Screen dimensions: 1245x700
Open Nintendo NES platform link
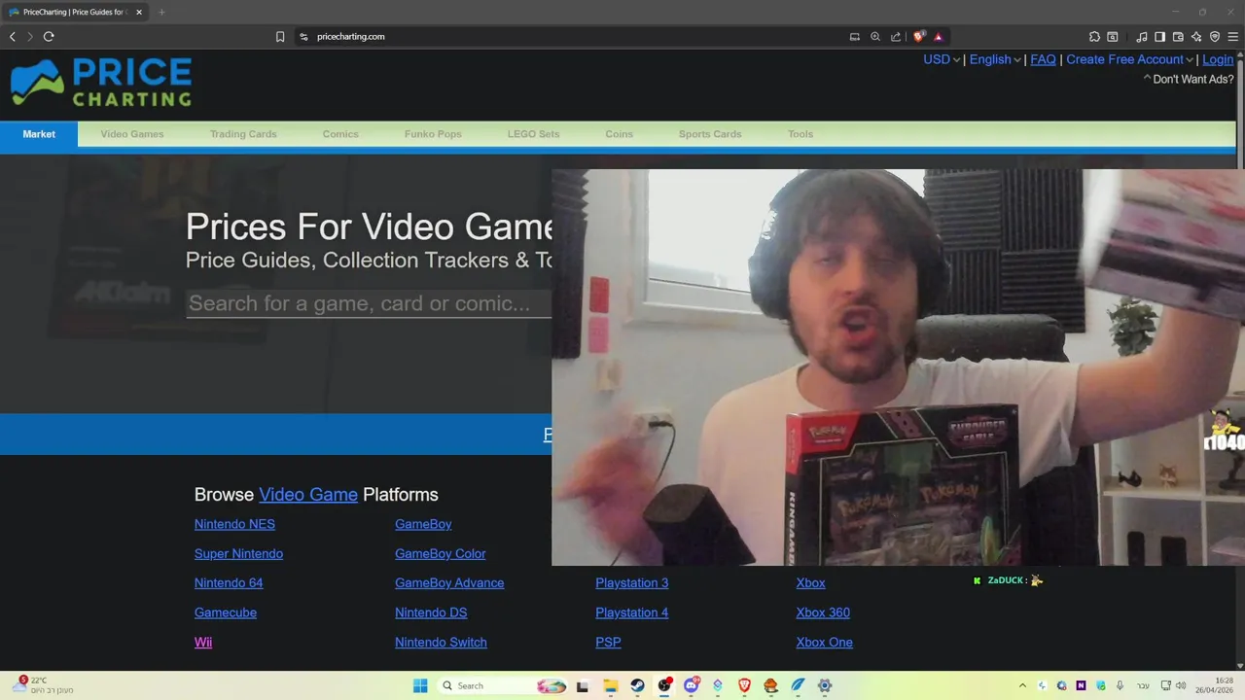(234, 524)
